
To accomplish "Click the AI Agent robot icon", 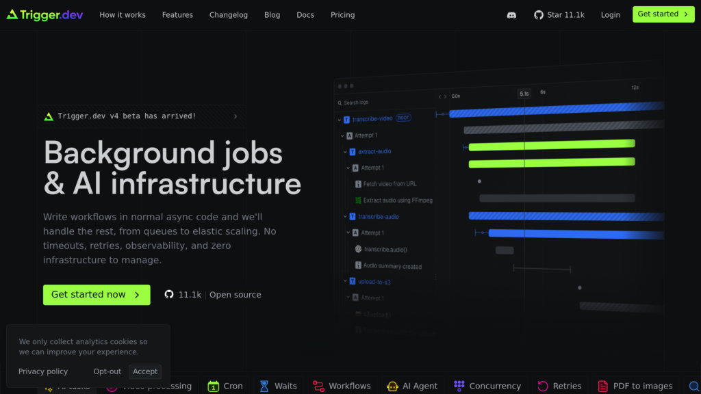I will 392,386.
